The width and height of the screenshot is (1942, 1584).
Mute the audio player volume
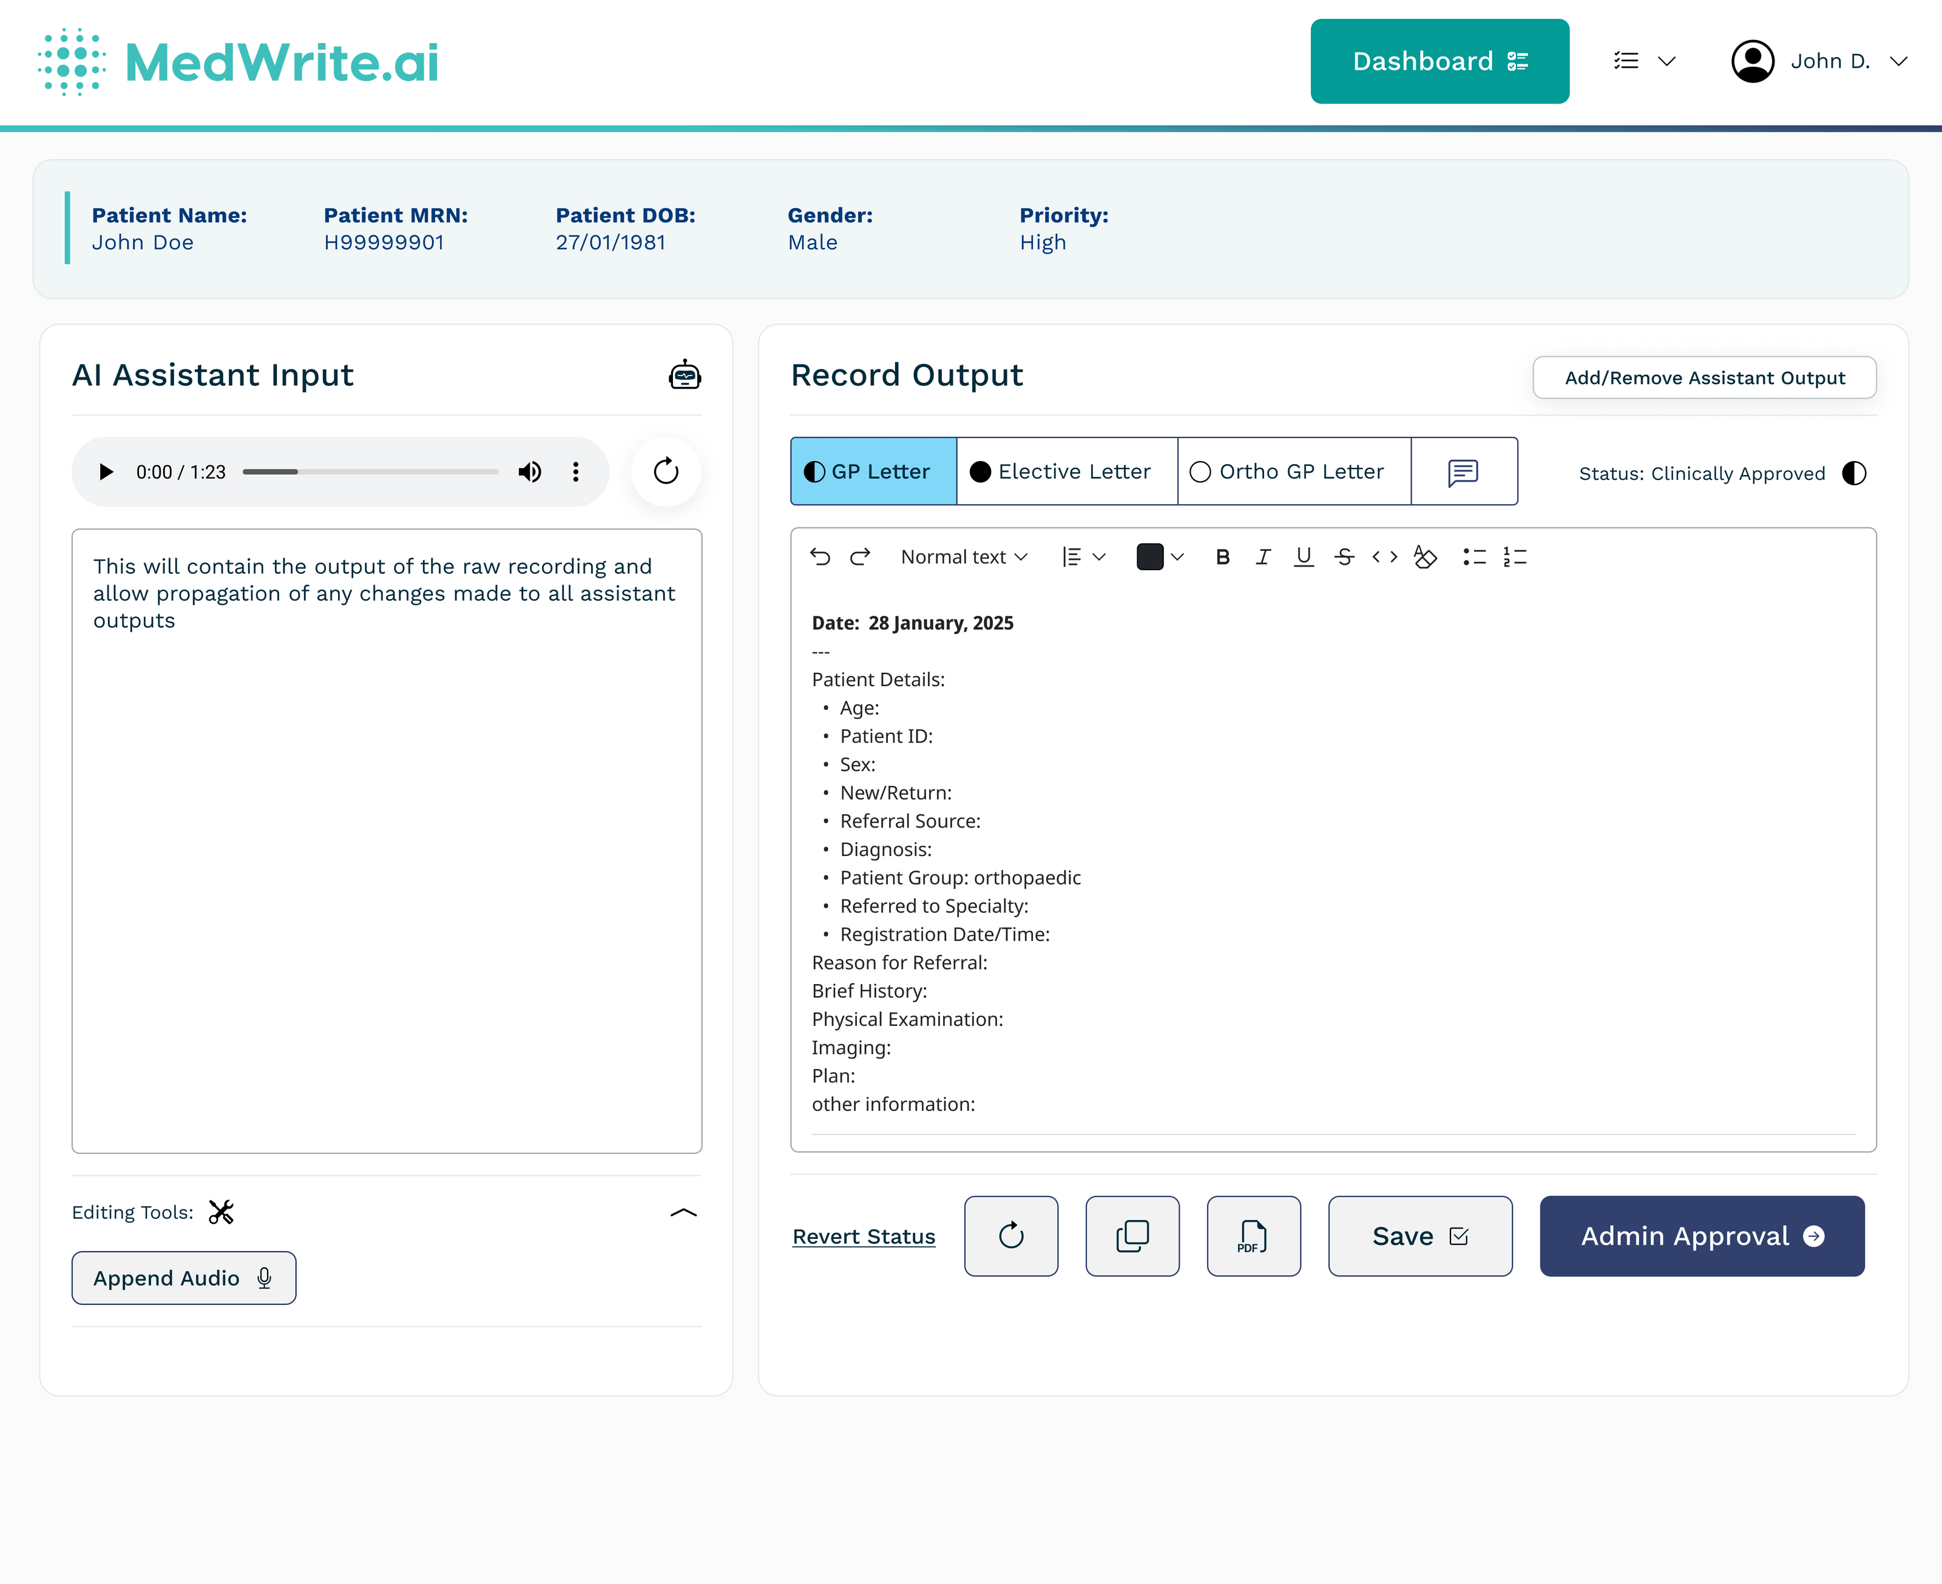(529, 472)
